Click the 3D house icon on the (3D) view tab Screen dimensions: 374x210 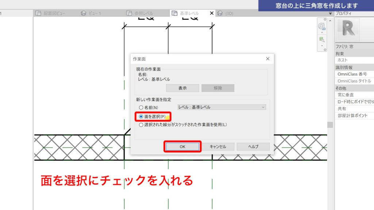pos(220,13)
